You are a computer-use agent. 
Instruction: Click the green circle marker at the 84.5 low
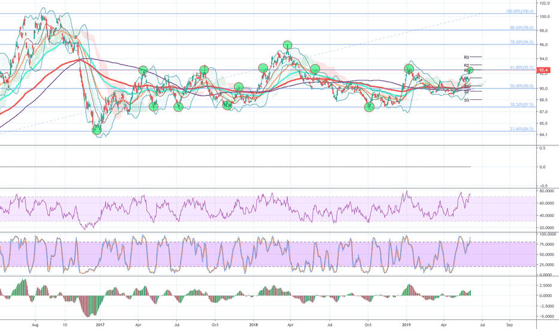[97, 130]
